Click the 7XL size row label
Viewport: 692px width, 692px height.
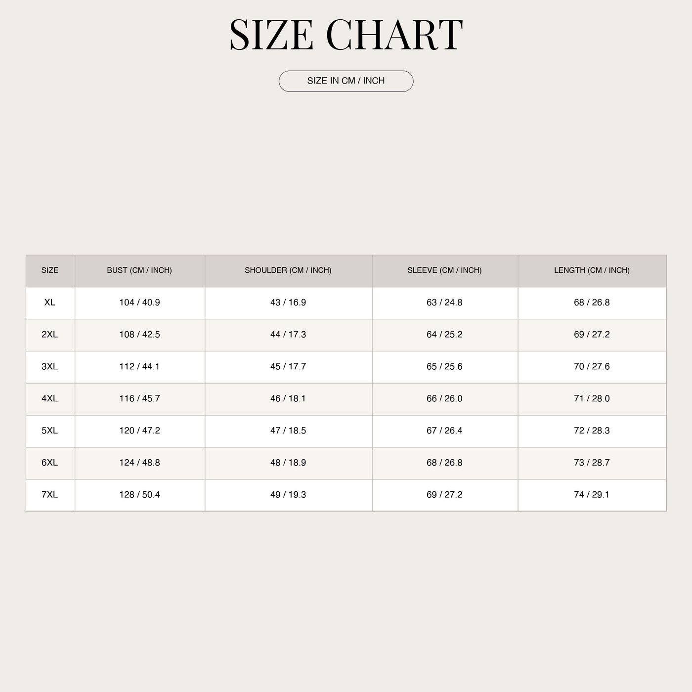click(50, 495)
